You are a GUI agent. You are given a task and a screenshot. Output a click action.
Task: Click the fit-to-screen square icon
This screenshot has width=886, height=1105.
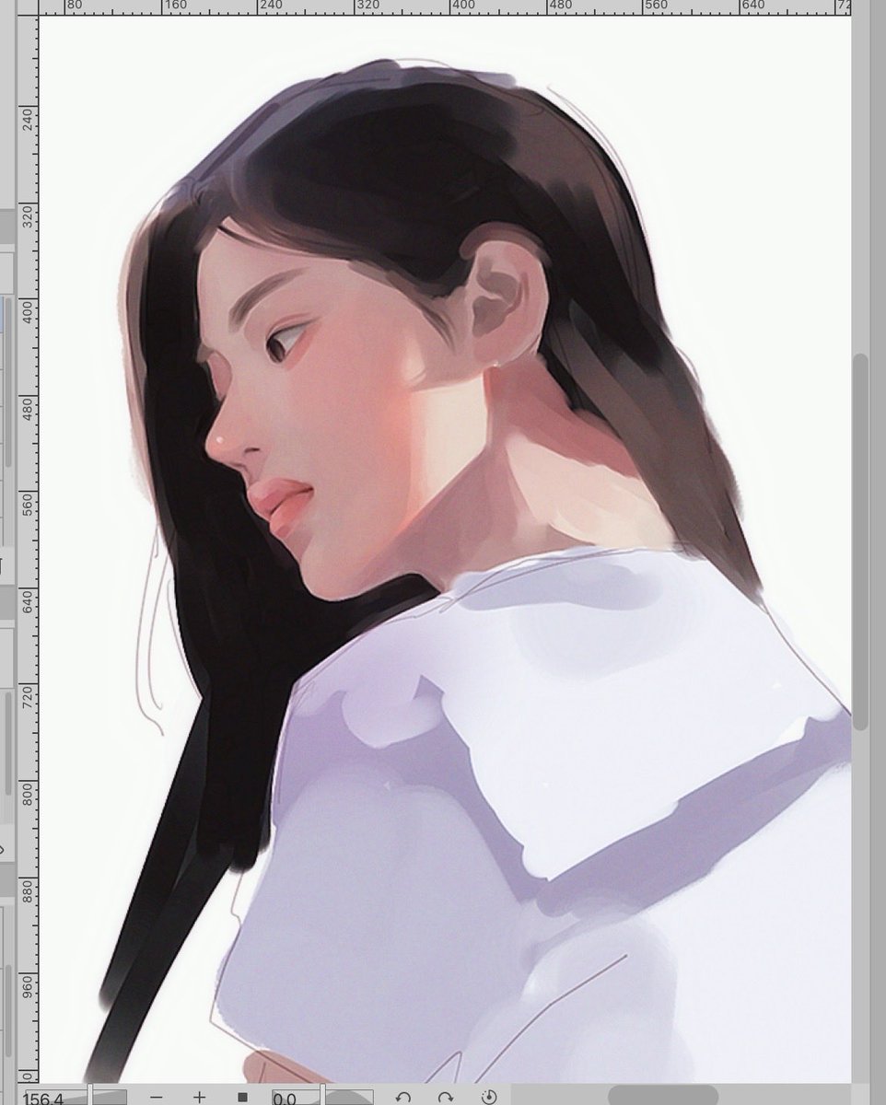coord(242,1097)
